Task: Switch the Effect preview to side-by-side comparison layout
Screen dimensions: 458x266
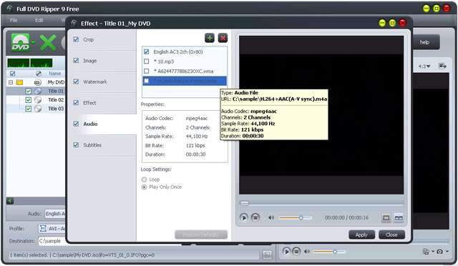Action: coord(399,218)
